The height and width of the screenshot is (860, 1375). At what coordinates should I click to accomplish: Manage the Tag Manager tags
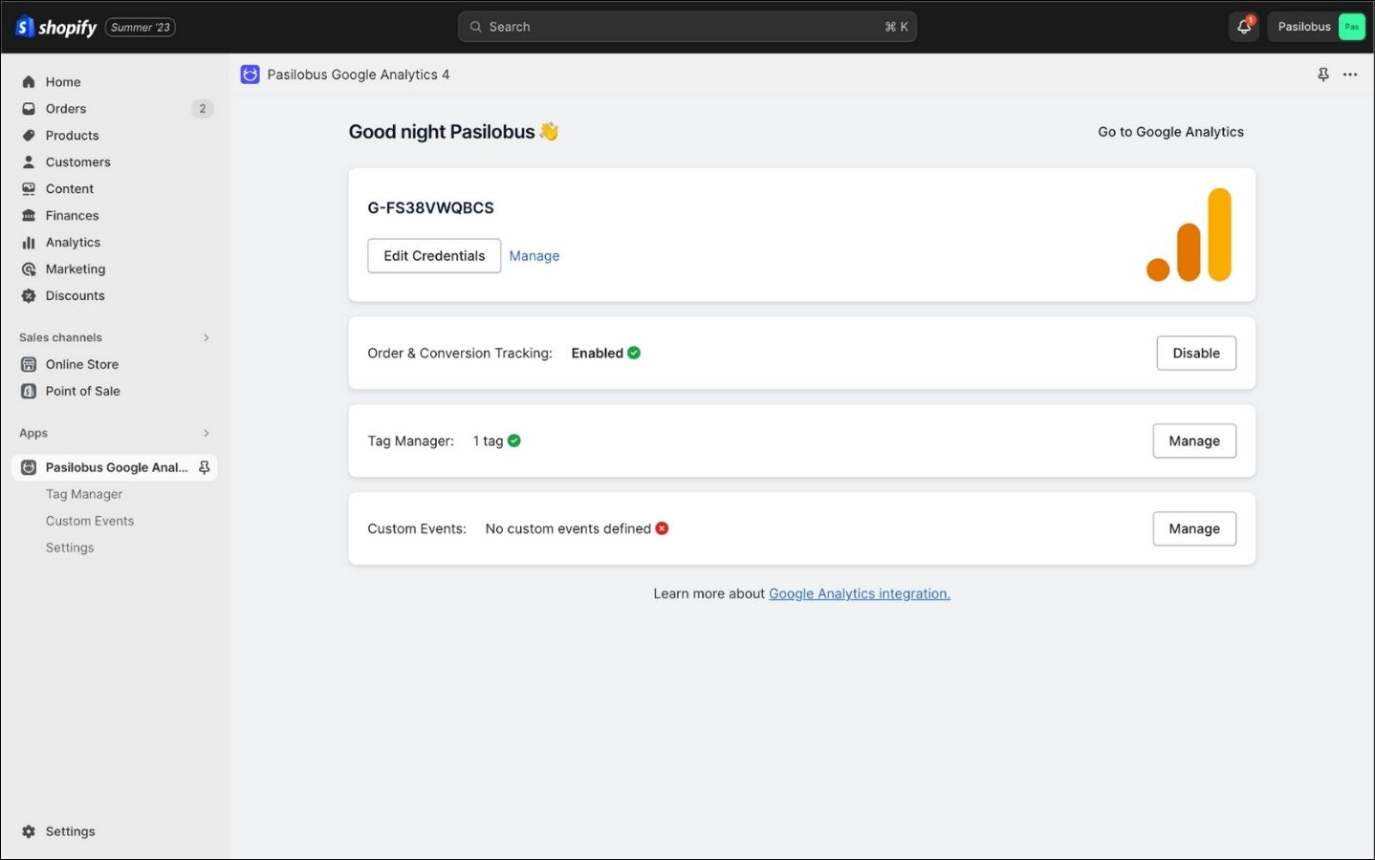(1193, 441)
